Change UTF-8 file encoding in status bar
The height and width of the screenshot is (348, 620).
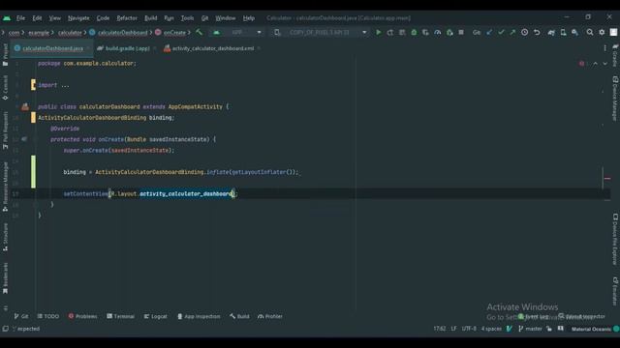[x=469, y=329]
